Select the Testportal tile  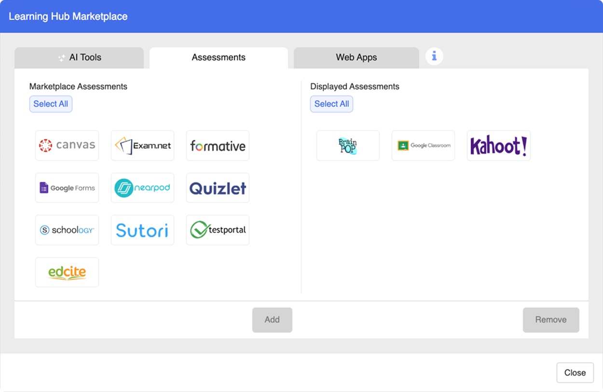click(x=218, y=230)
